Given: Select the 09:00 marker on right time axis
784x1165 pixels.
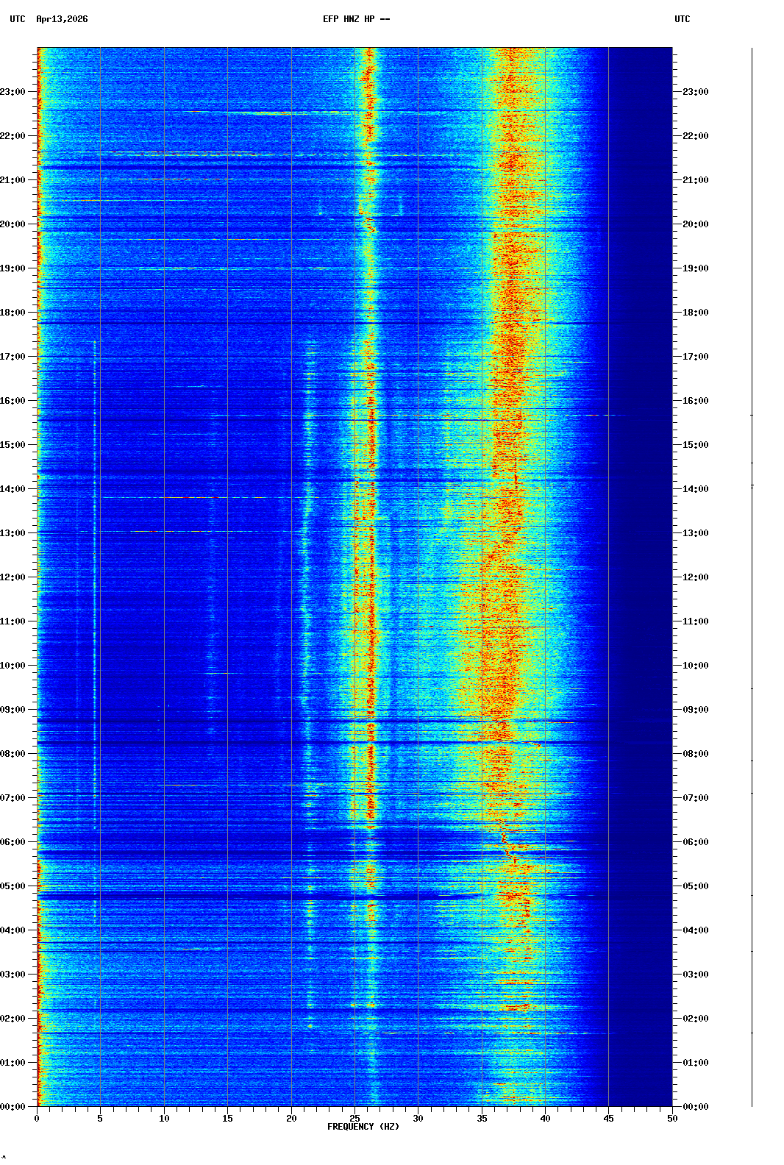Looking at the screenshot, I should [695, 710].
